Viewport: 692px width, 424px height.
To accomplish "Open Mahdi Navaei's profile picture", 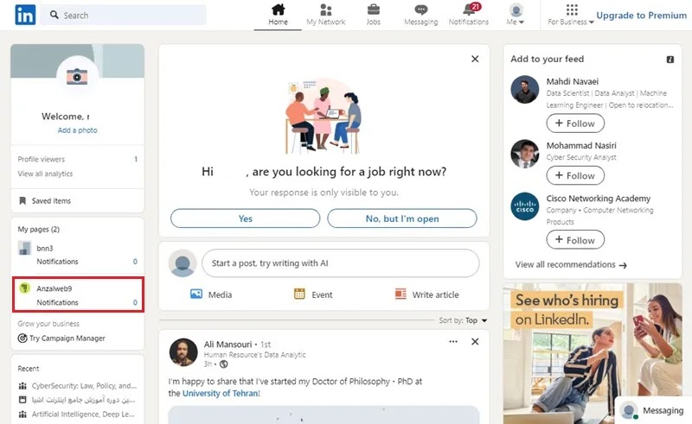I will 525,90.
